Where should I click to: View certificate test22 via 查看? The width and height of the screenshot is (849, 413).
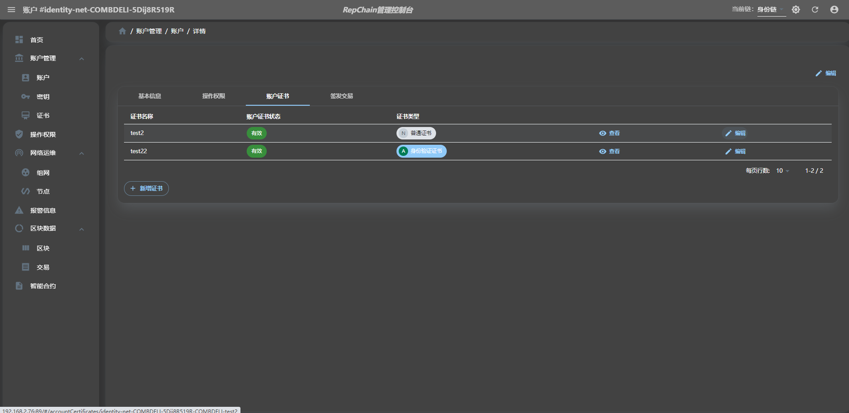click(x=609, y=151)
